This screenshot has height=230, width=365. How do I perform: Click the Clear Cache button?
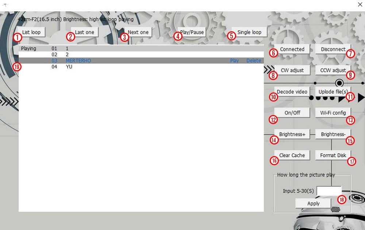(x=292, y=155)
